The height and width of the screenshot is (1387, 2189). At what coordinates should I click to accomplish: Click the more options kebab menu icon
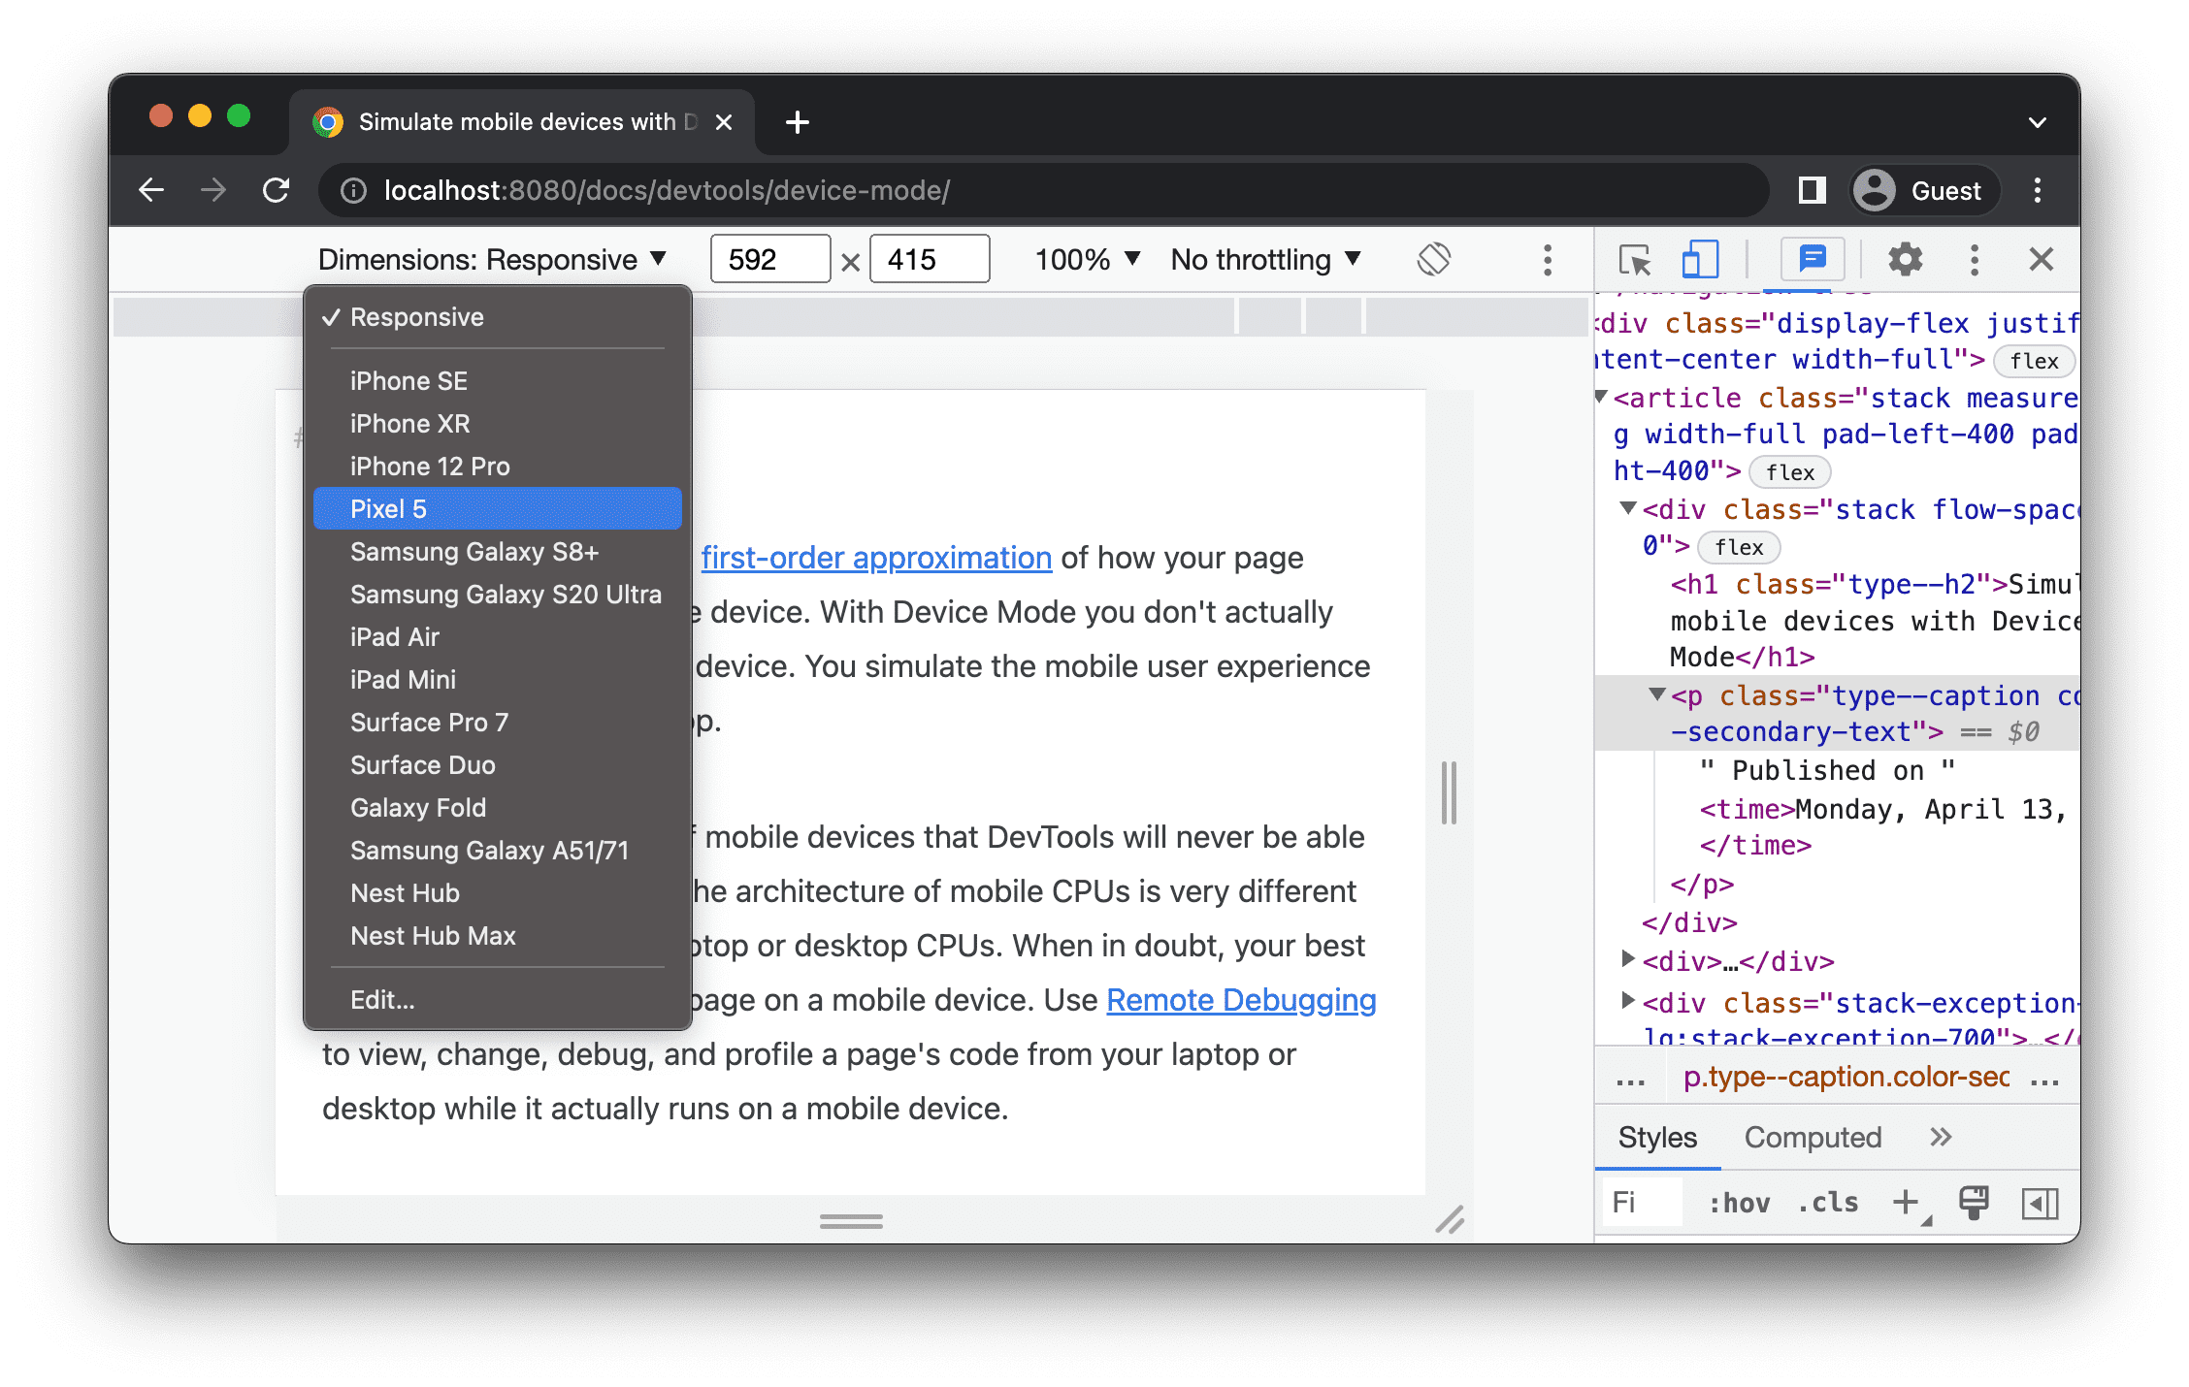(x=1546, y=260)
